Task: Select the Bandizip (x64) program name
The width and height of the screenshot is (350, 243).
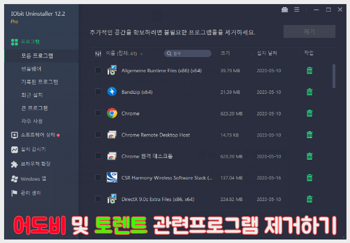Action: tap(137, 92)
